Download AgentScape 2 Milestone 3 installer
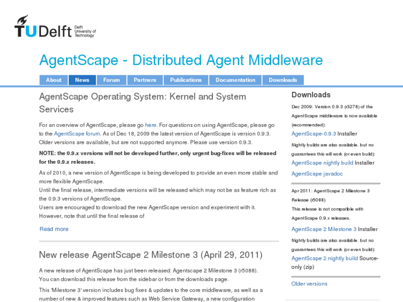Screen dimensions: 403x302 (x=324, y=229)
